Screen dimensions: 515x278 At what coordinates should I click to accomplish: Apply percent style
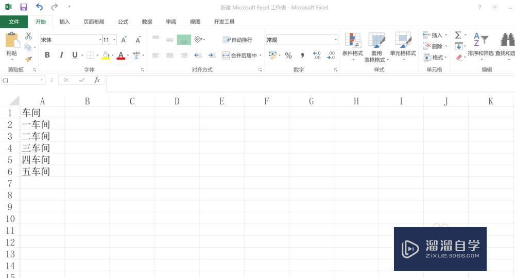(x=288, y=55)
